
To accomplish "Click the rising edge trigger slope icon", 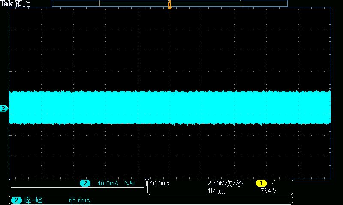I will pos(273,183).
